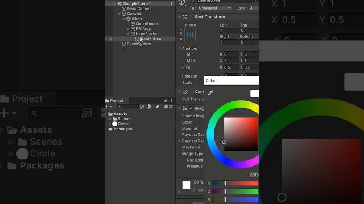
Task: Click inside the saturation brightness square
Action: pos(241,134)
